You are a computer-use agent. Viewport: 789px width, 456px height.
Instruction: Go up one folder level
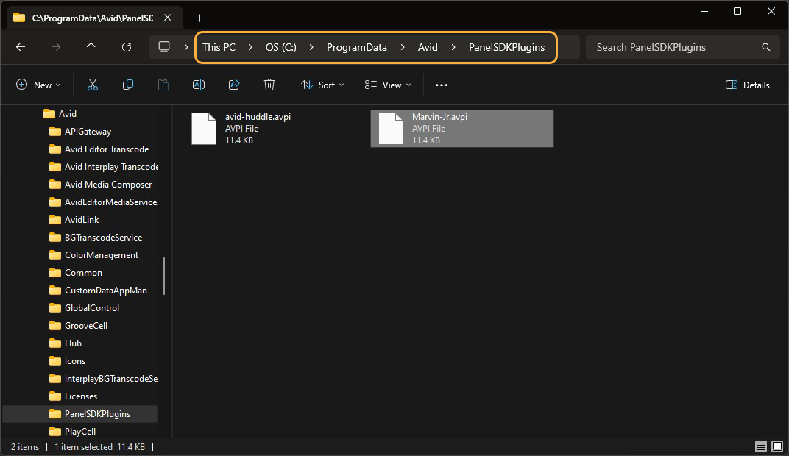(91, 47)
